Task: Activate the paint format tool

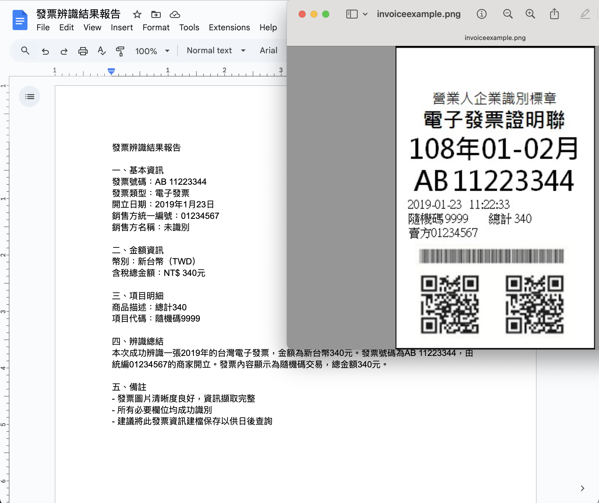Action: 120,51
